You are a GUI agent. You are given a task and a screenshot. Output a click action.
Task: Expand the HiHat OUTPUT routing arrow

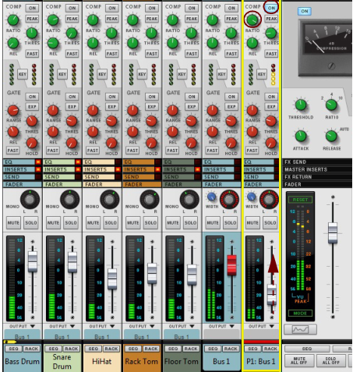(x=112, y=326)
